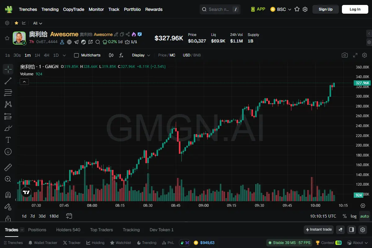Open the BSC chain selector

click(281, 9)
